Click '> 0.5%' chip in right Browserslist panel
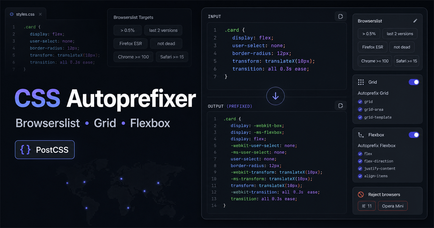The height and width of the screenshot is (228, 434). [369, 34]
